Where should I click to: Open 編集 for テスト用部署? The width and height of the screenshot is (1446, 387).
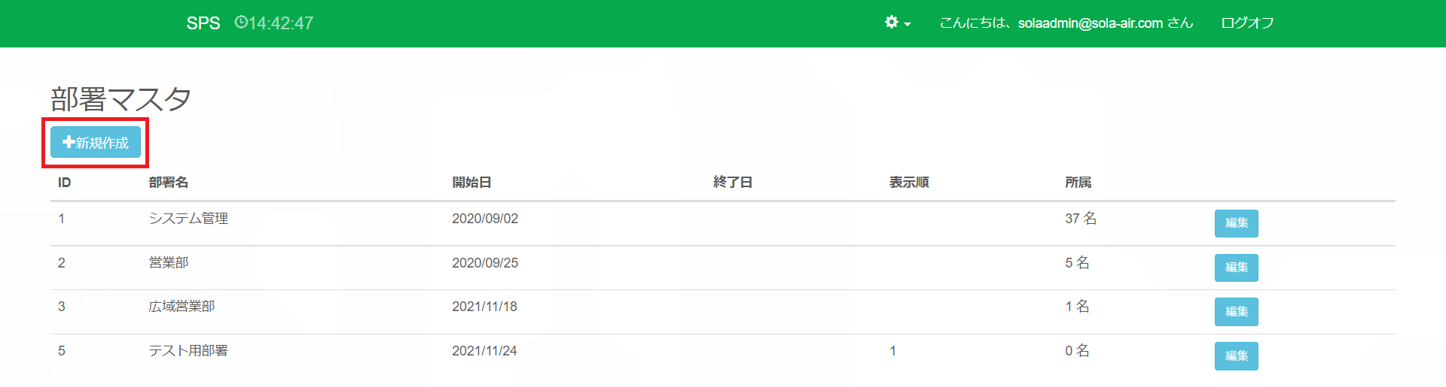pos(1236,355)
